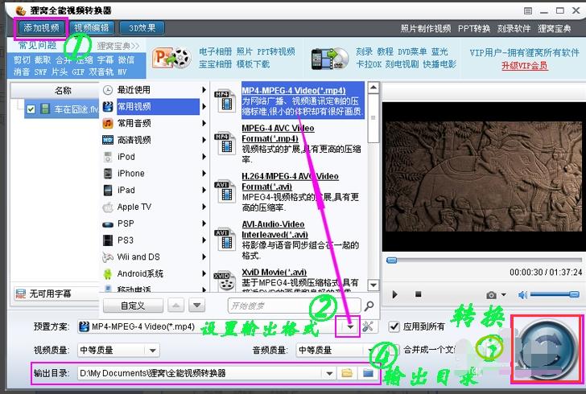Click the snapshot camera icon
The width and height of the screenshot is (586, 394).
coord(492,295)
